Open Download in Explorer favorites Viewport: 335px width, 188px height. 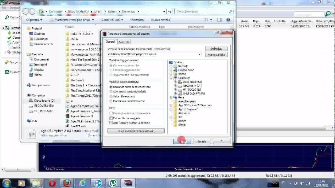pyautogui.click(x=41, y=39)
